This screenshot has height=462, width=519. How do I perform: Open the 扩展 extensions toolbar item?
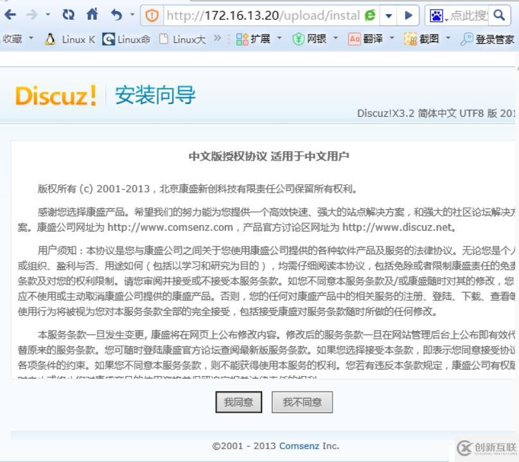click(253, 39)
